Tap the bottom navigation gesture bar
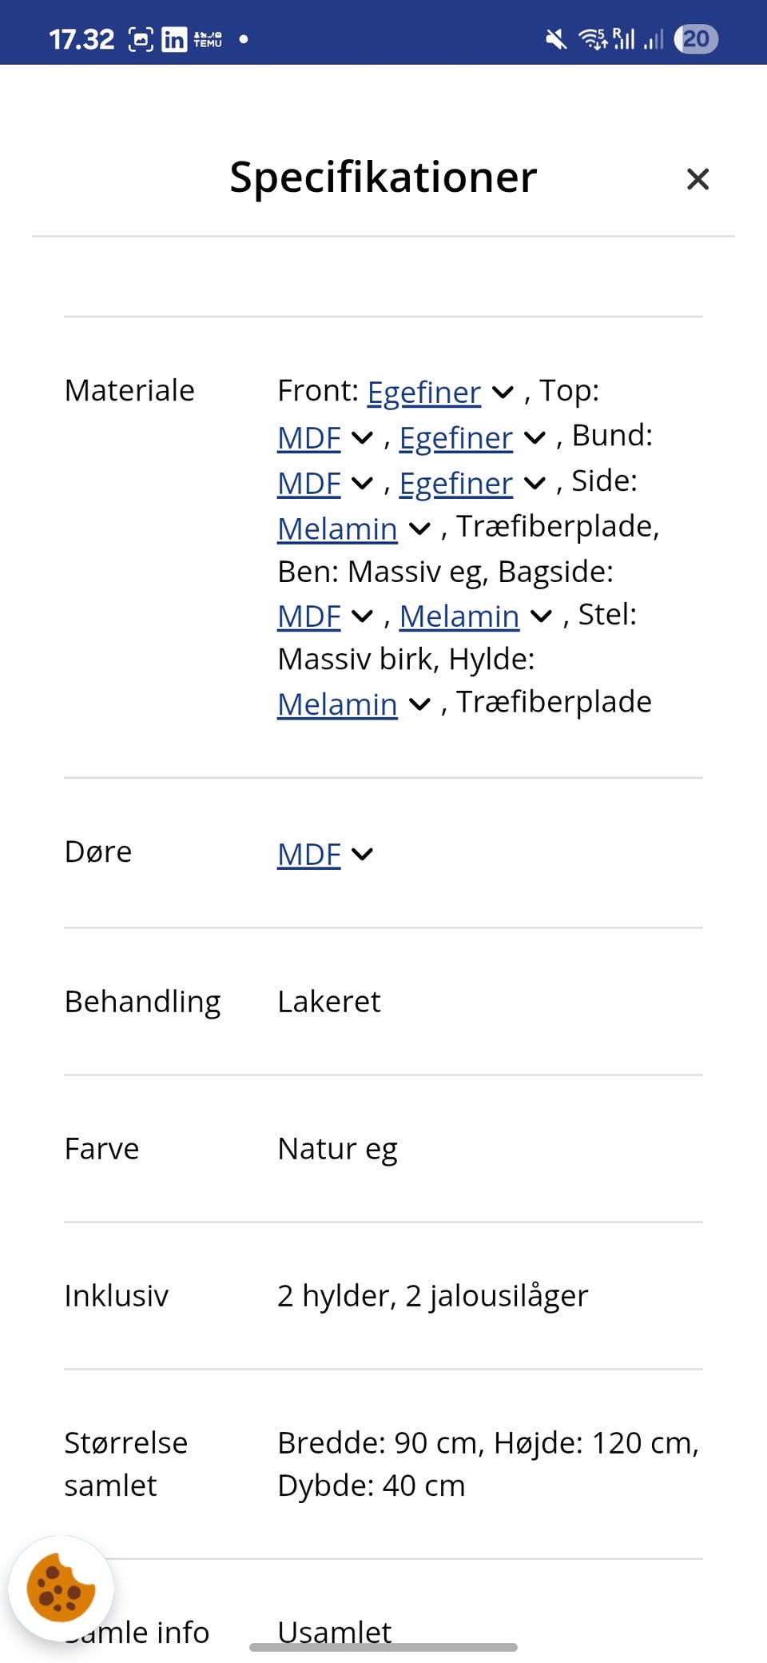The image size is (767, 1663). [x=383, y=1647]
